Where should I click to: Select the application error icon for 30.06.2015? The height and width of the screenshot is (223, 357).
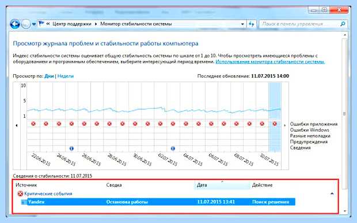135,124
